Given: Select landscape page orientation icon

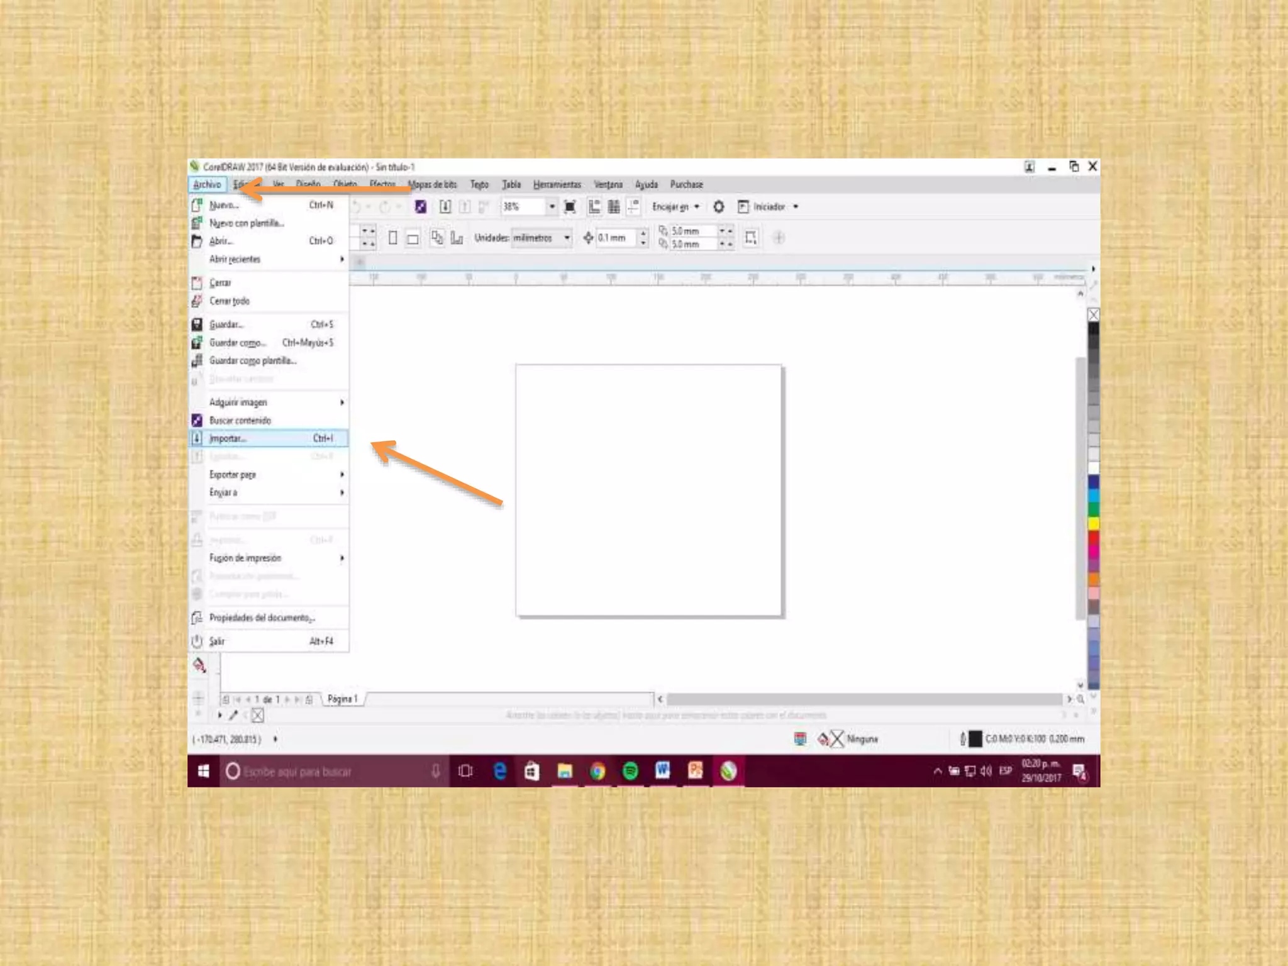Looking at the screenshot, I should [x=413, y=238].
